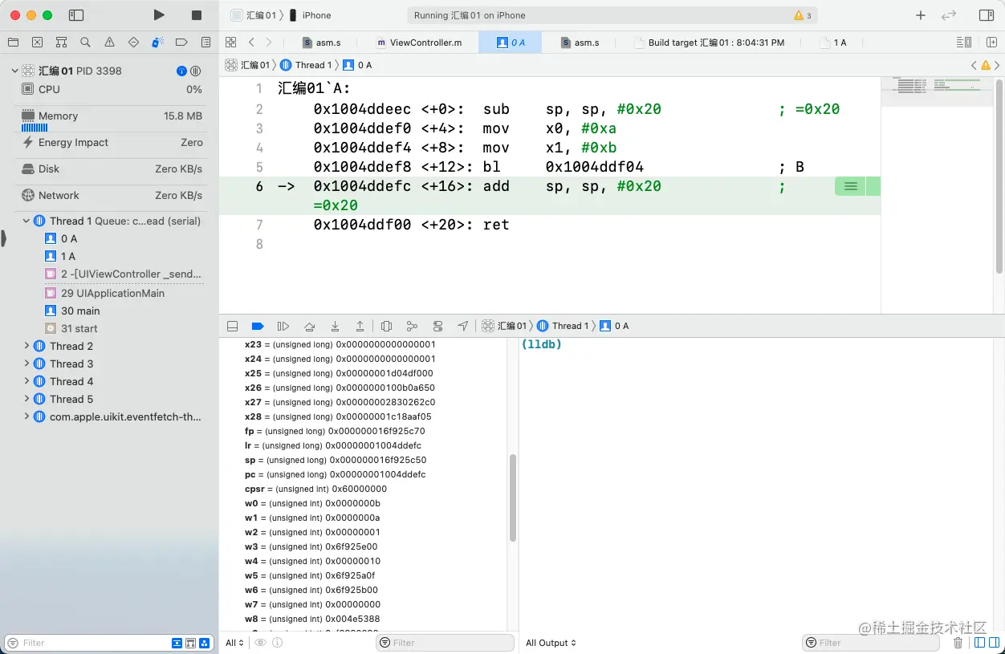Debug view hierarchy icon

tap(387, 326)
